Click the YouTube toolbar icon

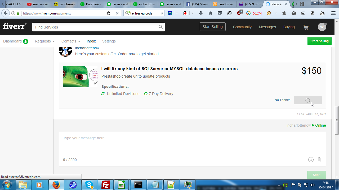[322, 13]
